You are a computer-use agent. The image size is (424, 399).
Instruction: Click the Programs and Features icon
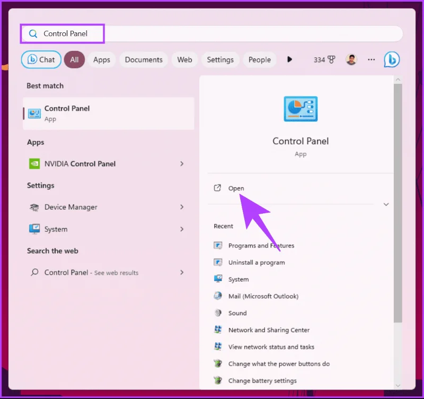pos(218,246)
